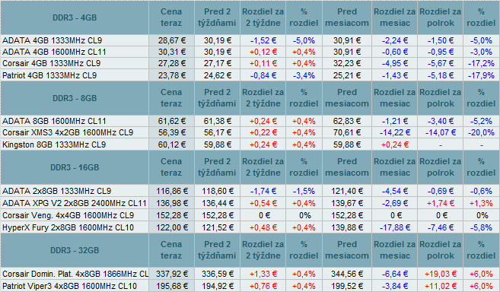Click the +19,03 € half-year difference cell

pyautogui.click(x=441, y=274)
